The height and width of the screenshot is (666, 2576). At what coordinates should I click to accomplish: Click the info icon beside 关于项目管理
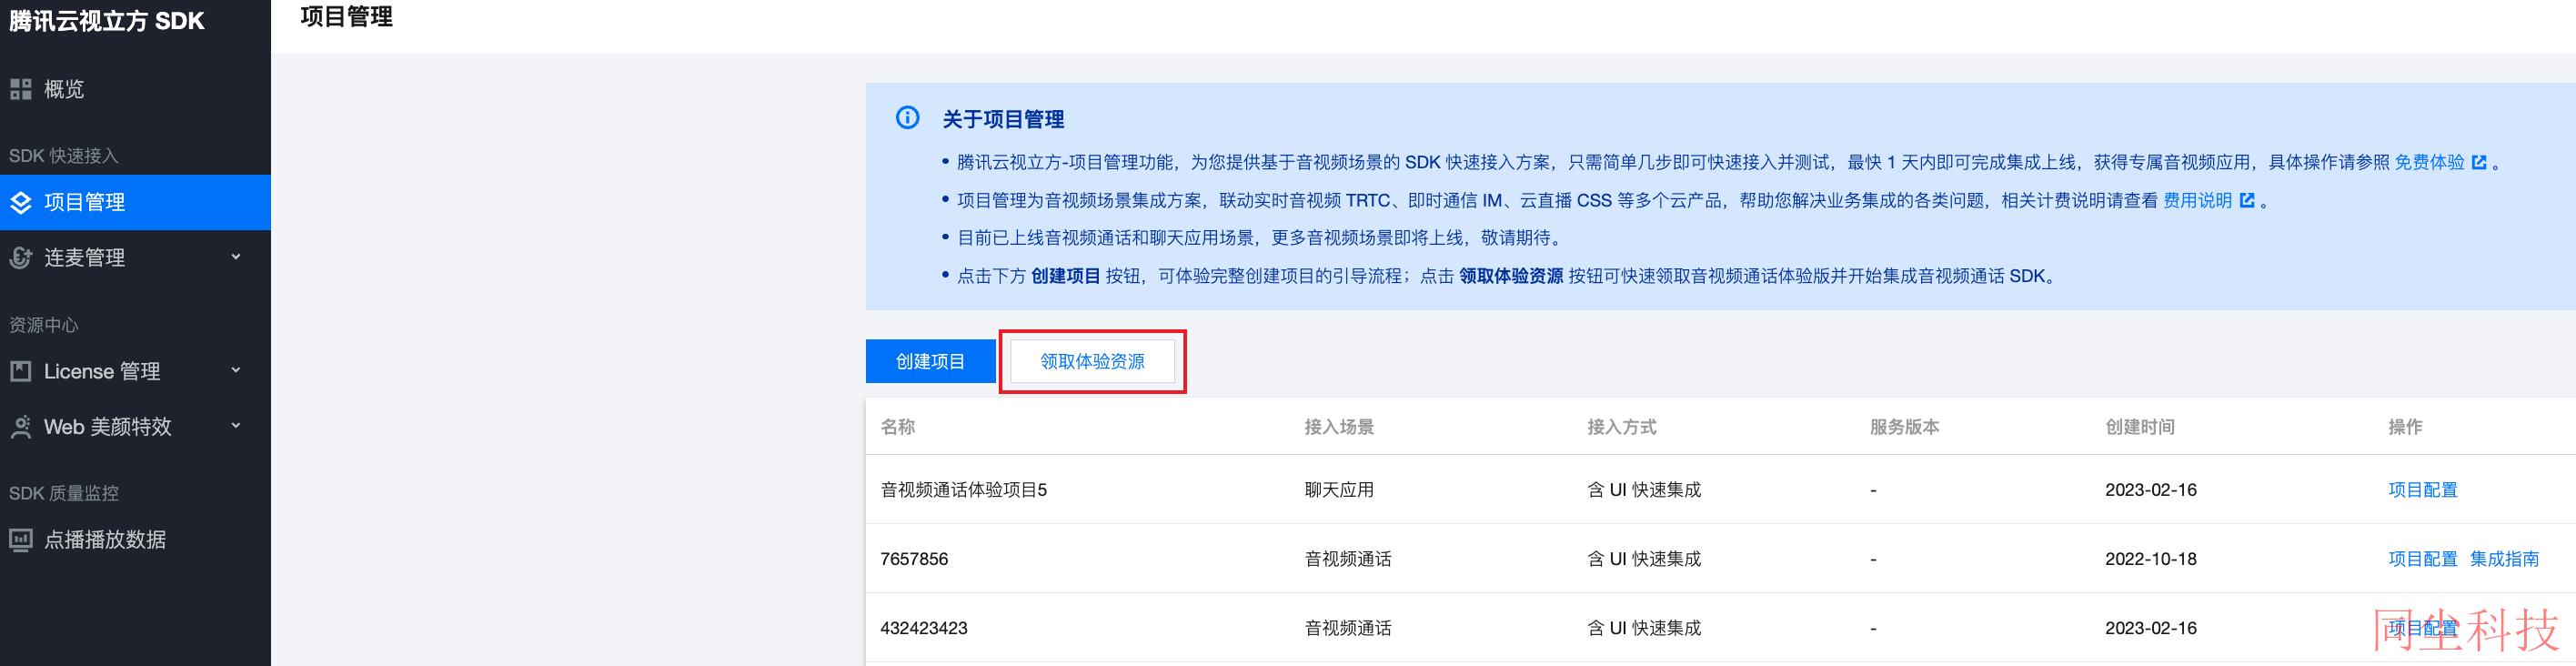coord(907,118)
